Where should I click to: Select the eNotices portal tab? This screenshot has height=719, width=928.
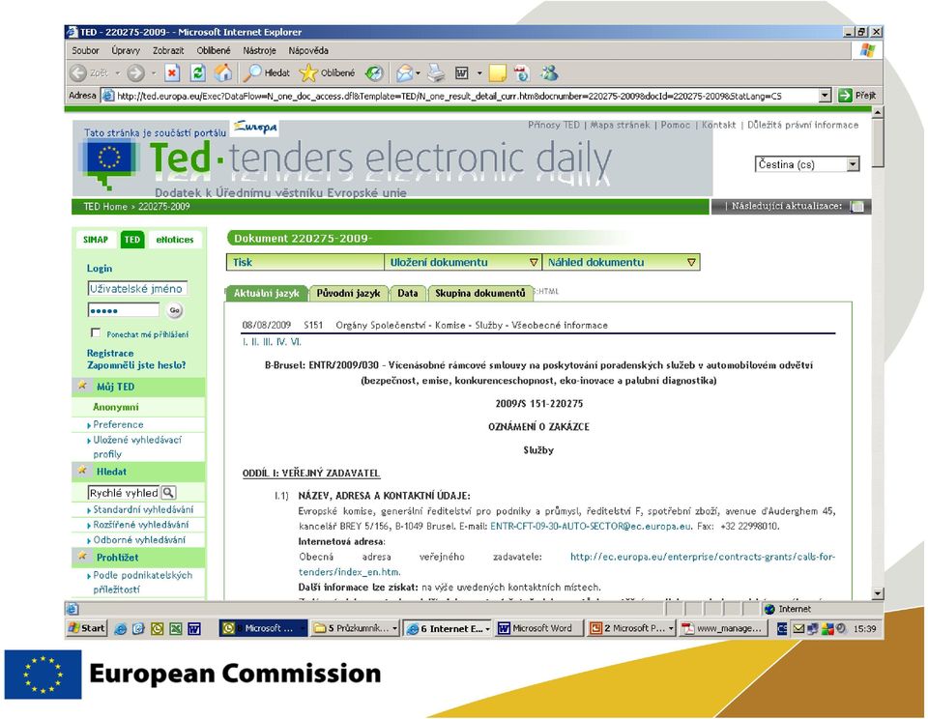pos(175,239)
